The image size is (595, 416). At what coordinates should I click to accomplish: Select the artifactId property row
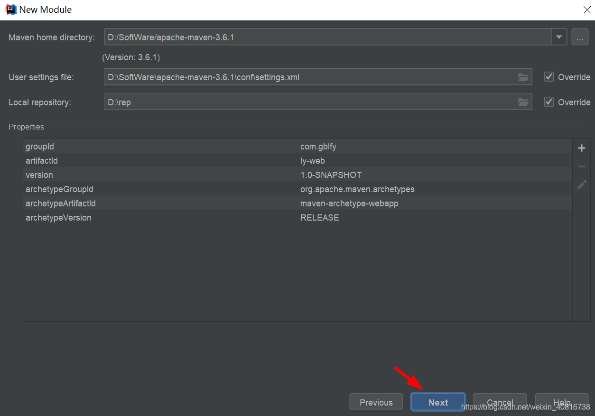pyautogui.click(x=297, y=161)
